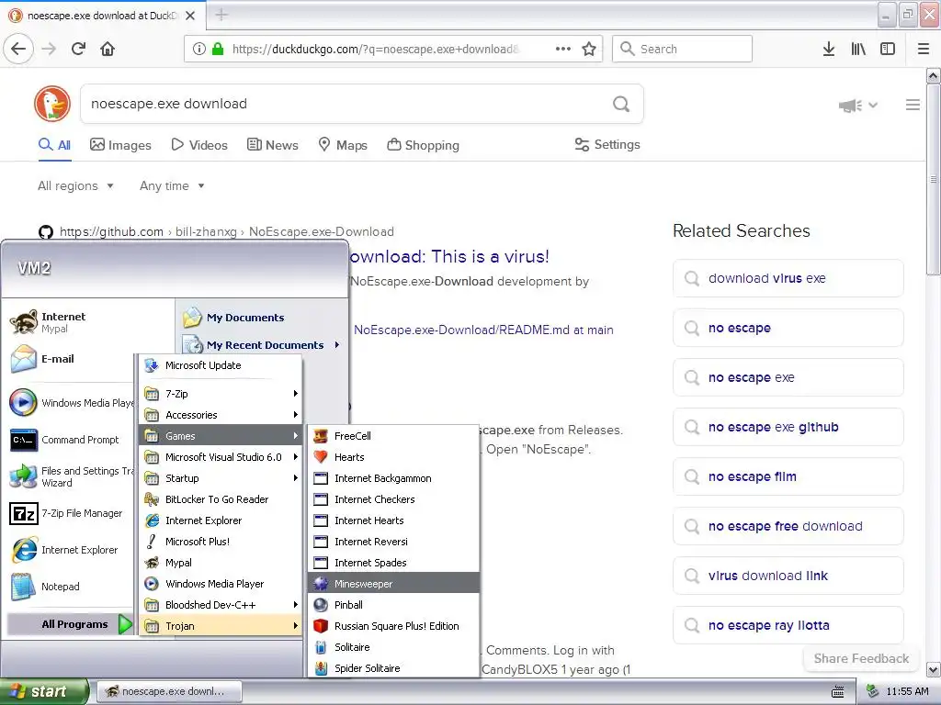Screen dimensions: 941x705
Task: Switch to the Shopping search tab
Action: [423, 145]
